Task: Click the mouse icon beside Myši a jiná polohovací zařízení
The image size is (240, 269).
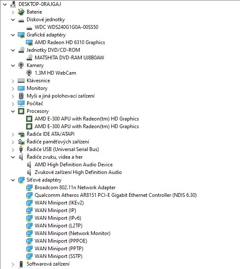Action: (x=21, y=96)
